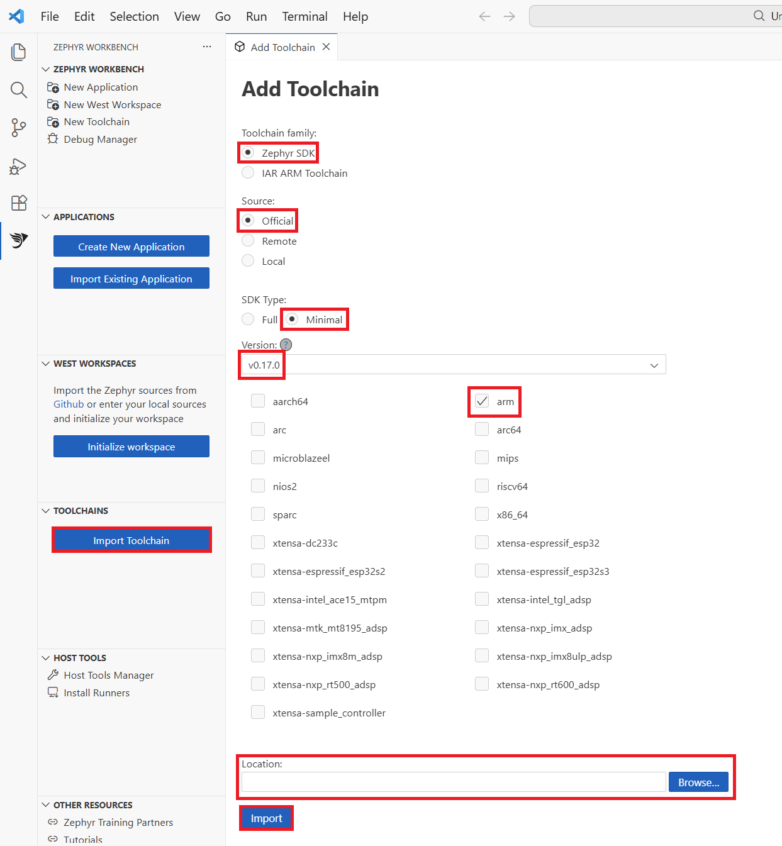Select the Full SDK Type option
This screenshot has width=782, height=846.
coord(248,319)
